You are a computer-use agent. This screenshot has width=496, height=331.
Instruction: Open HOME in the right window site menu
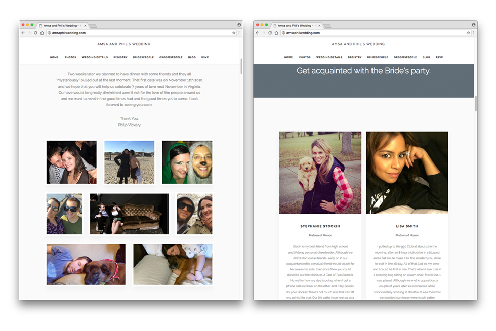tap(288, 57)
